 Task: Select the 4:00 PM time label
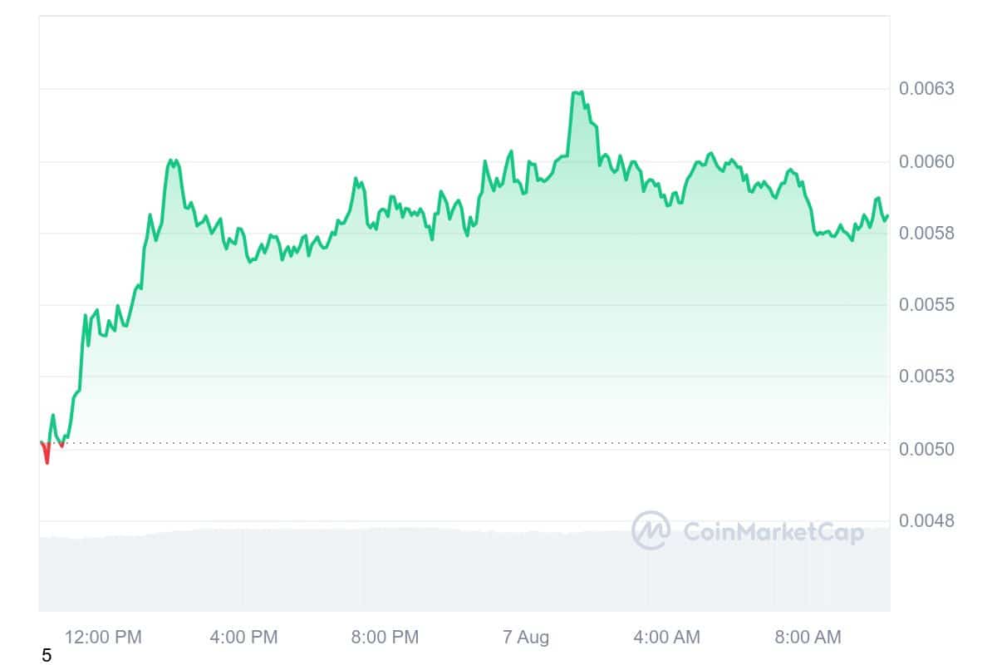tap(243, 638)
